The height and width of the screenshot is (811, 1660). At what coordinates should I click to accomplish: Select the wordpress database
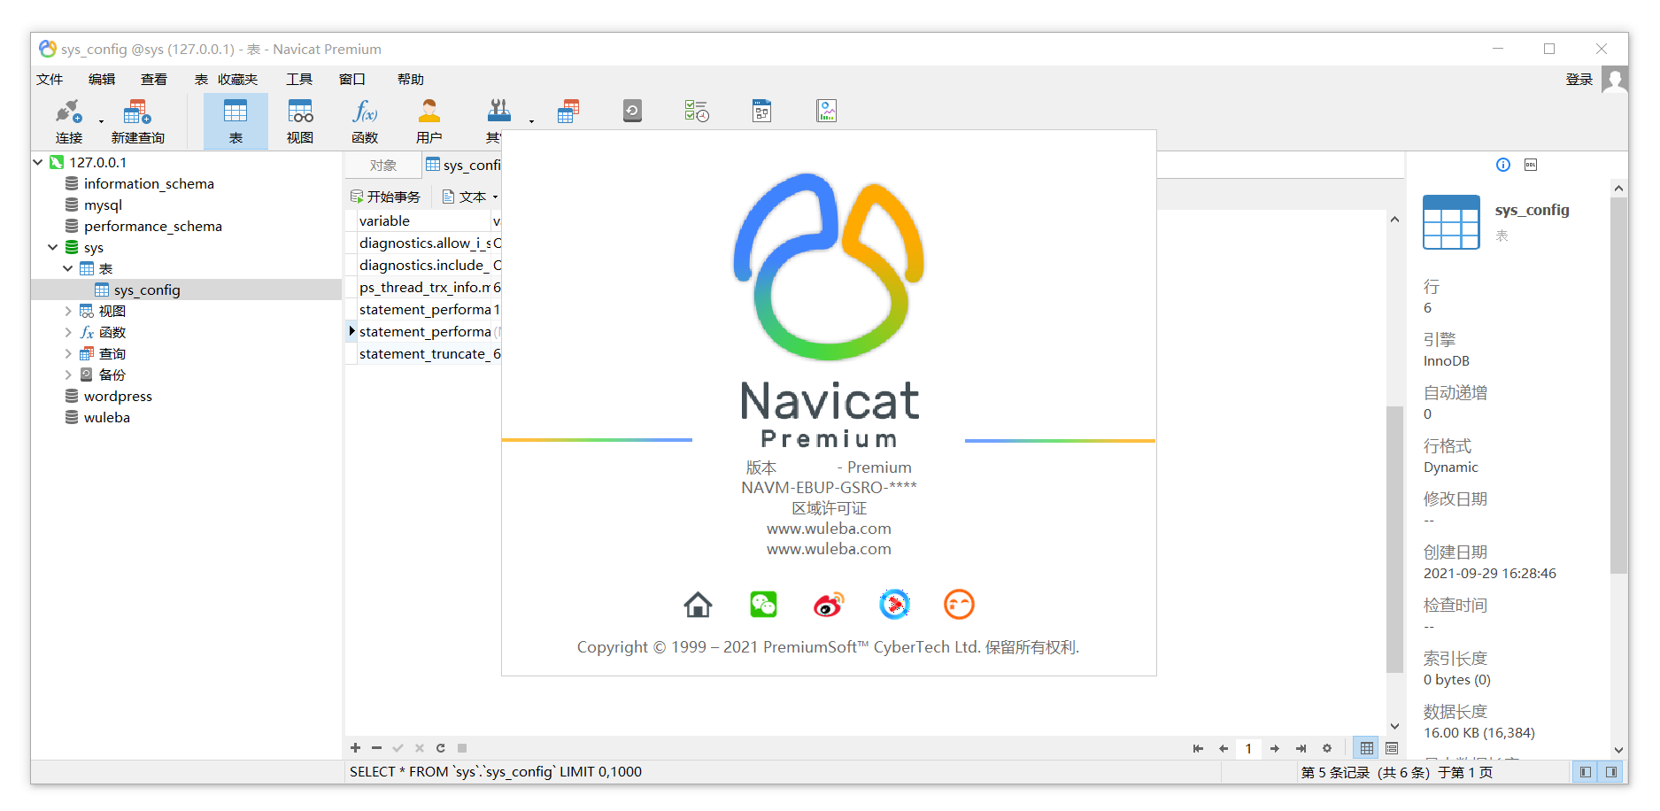(x=118, y=396)
